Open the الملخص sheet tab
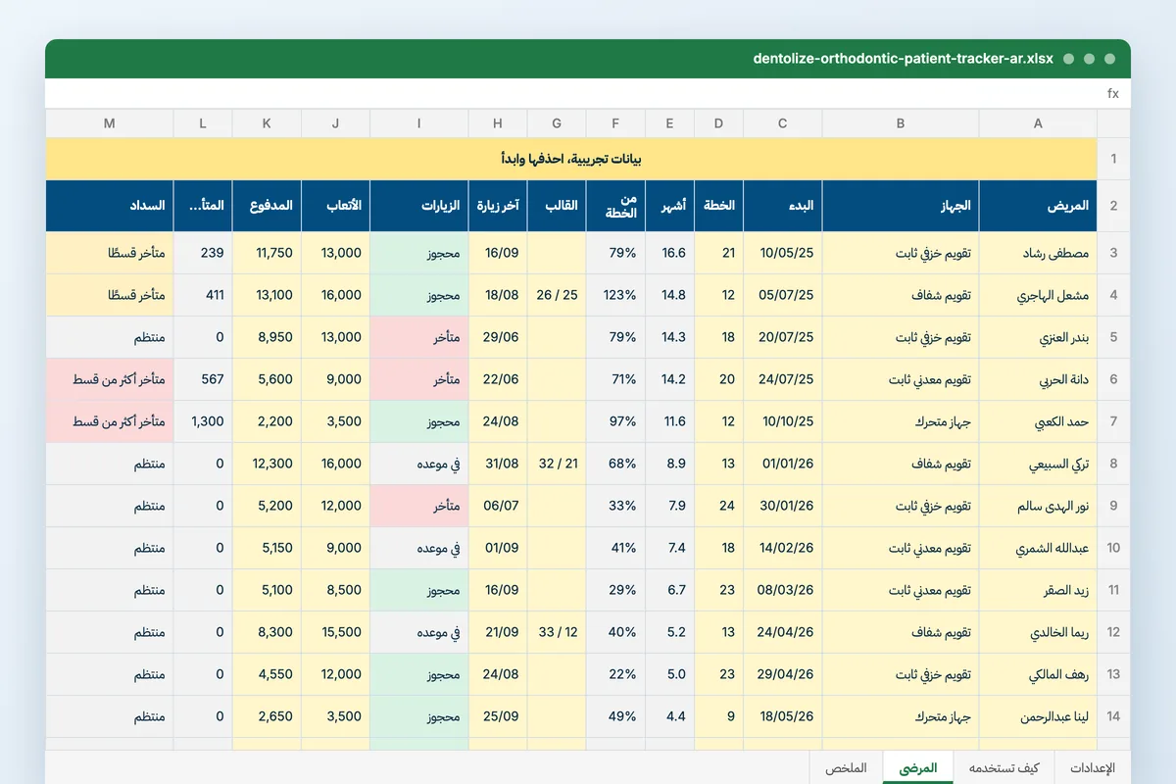This screenshot has width=1176, height=784. coord(847,768)
